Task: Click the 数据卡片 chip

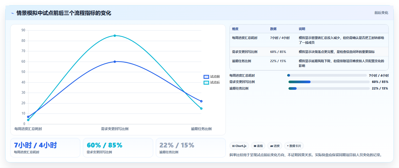Action: 294,146
